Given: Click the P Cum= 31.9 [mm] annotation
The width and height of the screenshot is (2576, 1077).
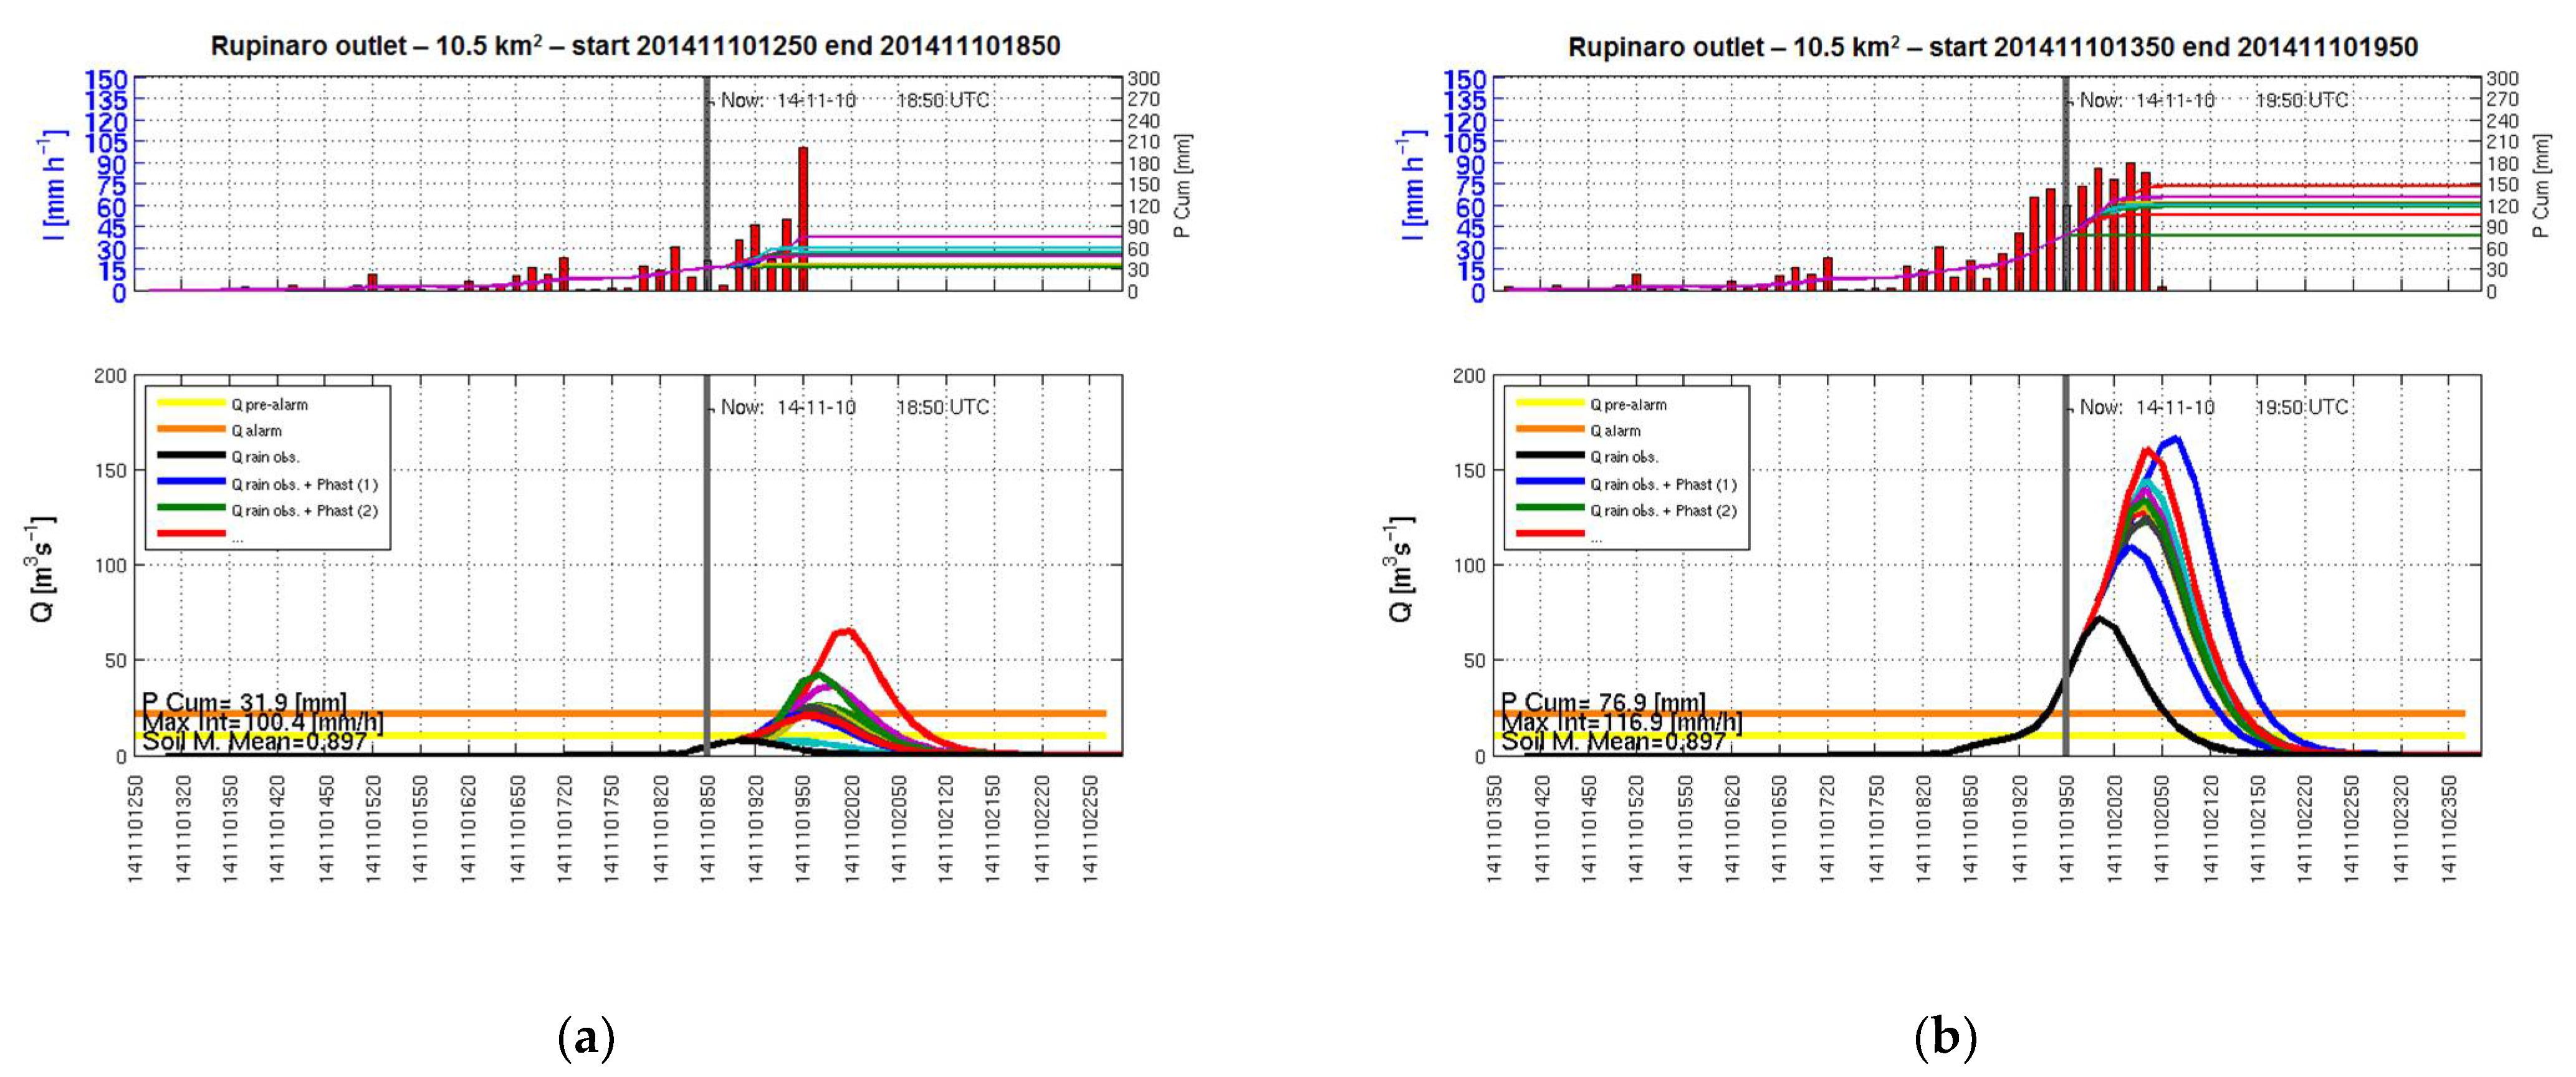Looking at the screenshot, I should (x=244, y=702).
